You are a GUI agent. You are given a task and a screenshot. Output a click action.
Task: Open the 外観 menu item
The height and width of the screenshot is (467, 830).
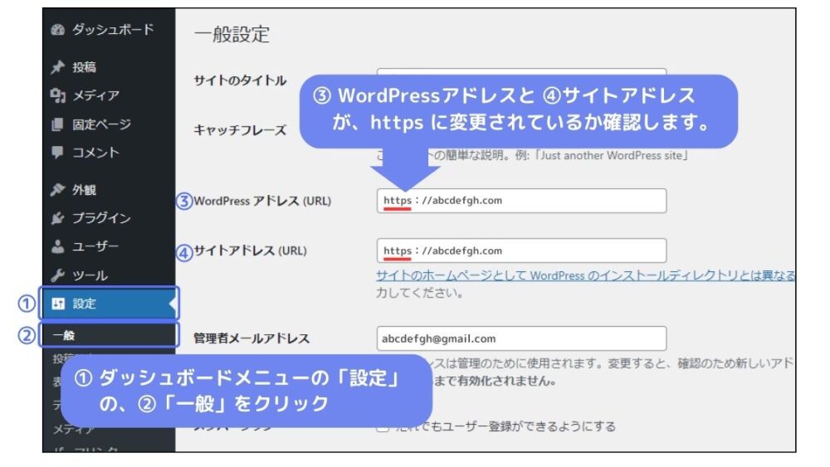(109, 190)
